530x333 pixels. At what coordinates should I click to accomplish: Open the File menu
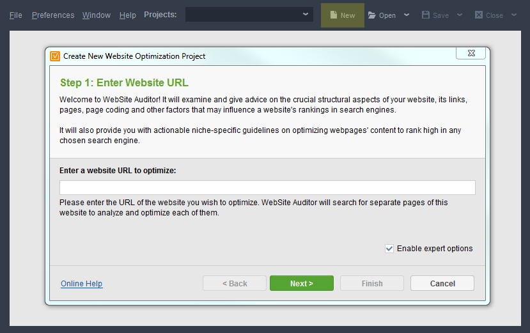15,15
